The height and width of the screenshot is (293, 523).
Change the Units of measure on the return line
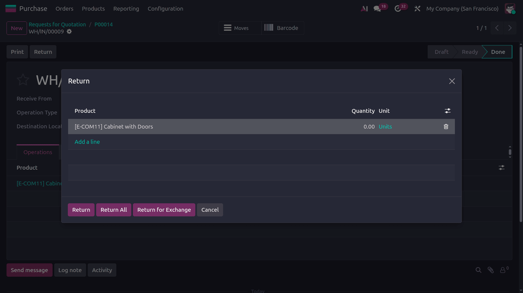tap(385, 126)
